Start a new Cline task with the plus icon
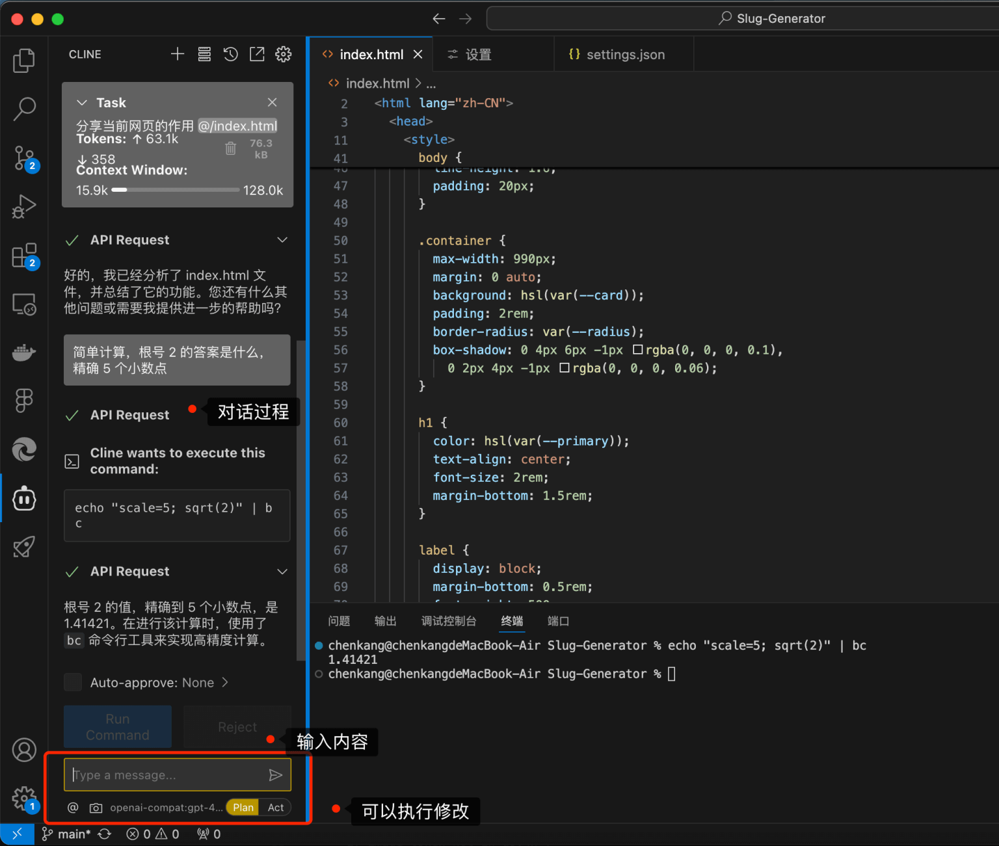The image size is (999, 846). [177, 54]
